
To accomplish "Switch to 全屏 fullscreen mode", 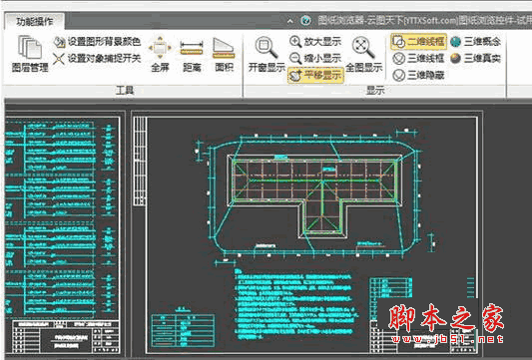I will (160, 54).
